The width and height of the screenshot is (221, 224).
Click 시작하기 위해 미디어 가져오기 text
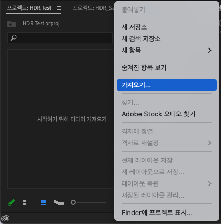[72, 119]
